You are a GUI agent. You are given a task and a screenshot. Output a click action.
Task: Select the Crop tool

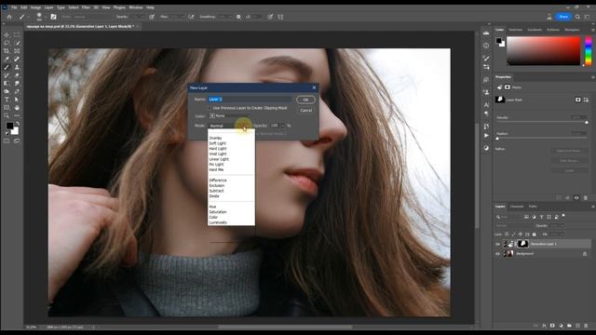point(7,51)
